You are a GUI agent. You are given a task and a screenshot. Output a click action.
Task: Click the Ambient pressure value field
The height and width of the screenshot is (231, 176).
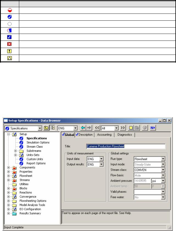pyautogui.click(x=142, y=181)
